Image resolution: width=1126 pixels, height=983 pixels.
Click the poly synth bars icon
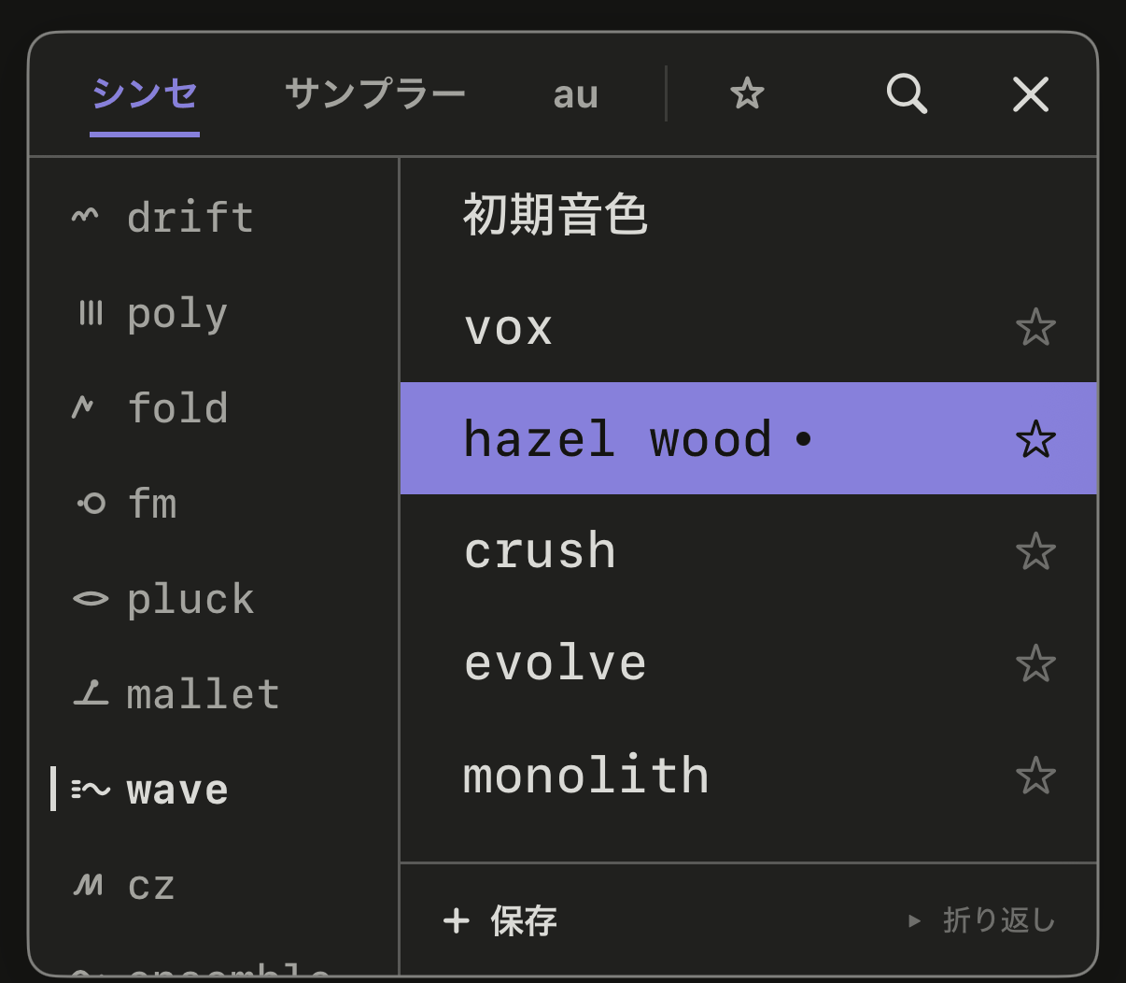tap(91, 312)
